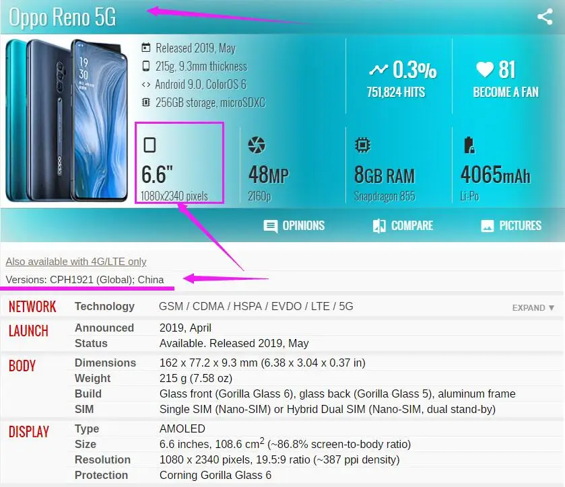
Task: Click the popularity trend hits icon
Action: pos(378,69)
